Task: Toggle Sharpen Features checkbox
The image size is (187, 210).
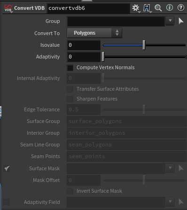Action: (70, 99)
